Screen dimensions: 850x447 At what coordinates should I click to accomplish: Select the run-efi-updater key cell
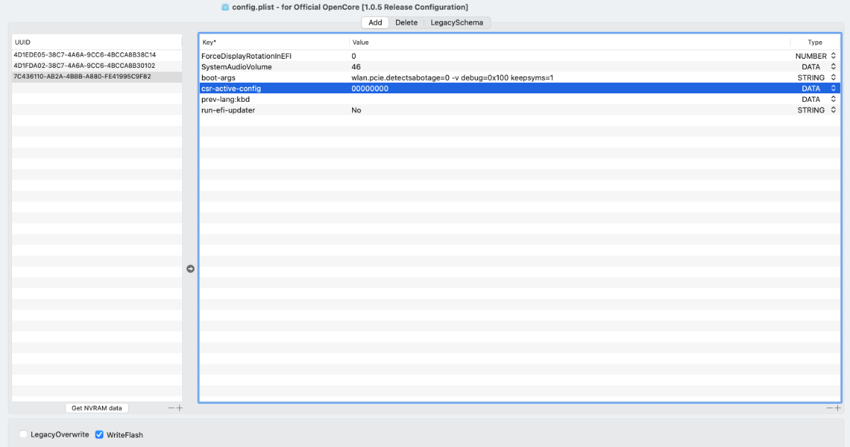pos(274,110)
